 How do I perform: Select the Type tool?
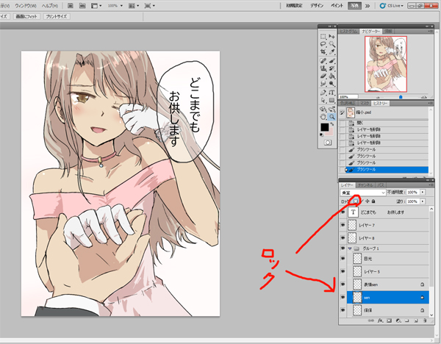[332, 93]
